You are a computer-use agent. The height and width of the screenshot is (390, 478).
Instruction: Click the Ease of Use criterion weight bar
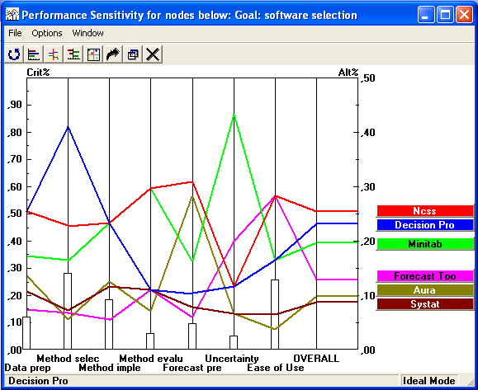click(275, 314)
